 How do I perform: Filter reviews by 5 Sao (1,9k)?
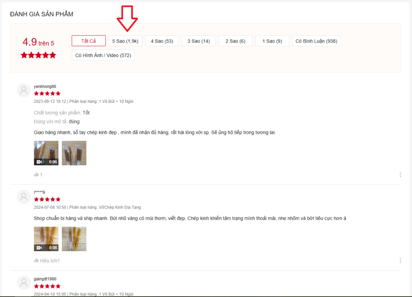click(125, 41)
